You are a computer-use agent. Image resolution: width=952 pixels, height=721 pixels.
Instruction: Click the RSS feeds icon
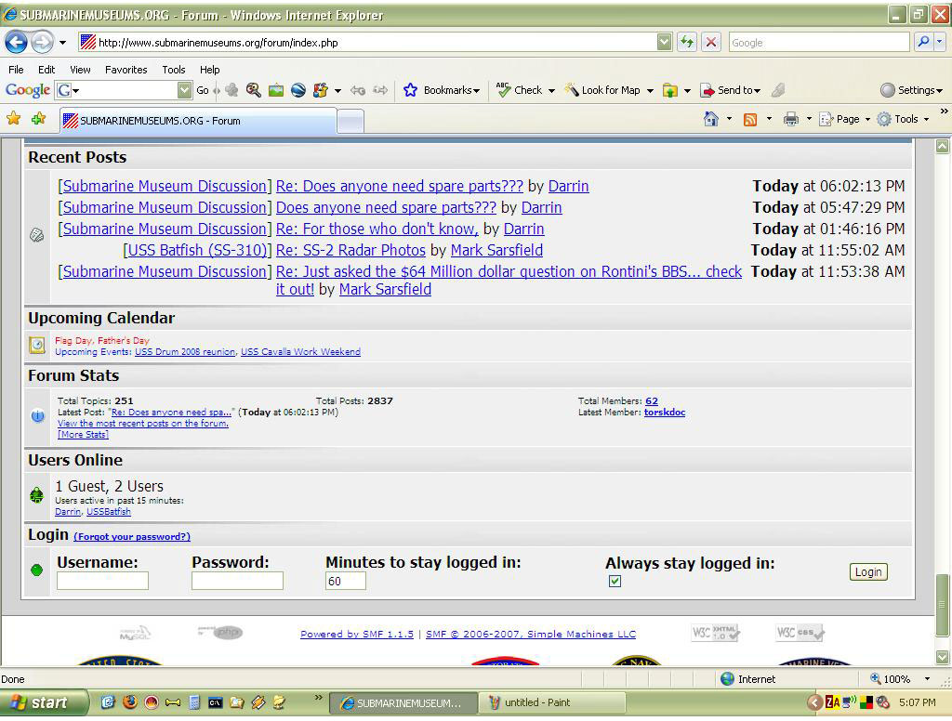tap(750, 119)
